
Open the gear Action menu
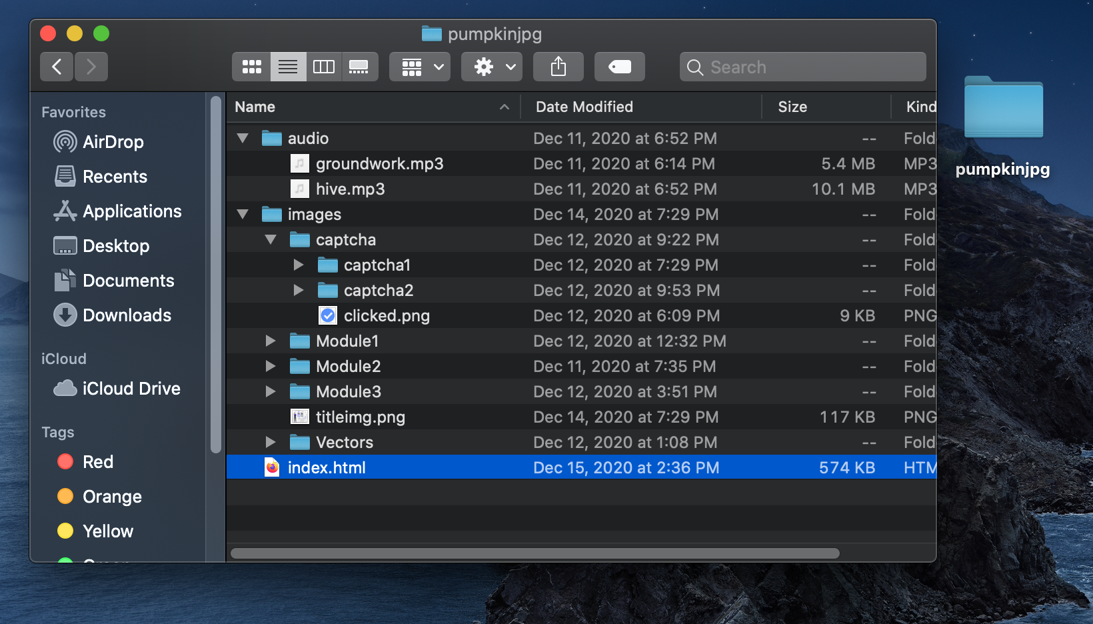(x=492, y=67)
